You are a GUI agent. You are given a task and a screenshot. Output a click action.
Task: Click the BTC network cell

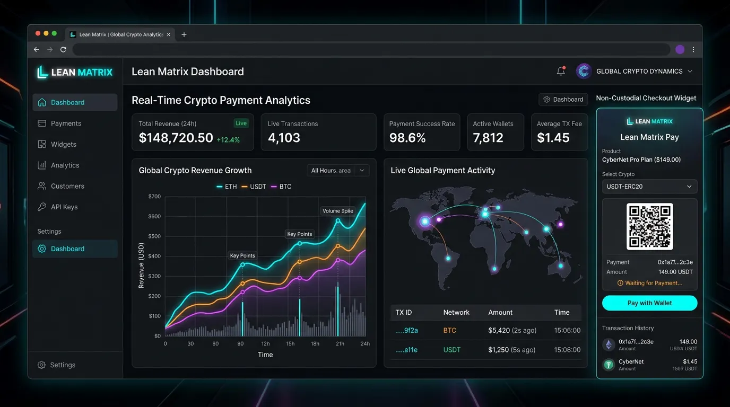[450, 330]
